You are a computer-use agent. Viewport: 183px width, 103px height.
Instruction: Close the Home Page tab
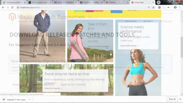click(153, 3)
